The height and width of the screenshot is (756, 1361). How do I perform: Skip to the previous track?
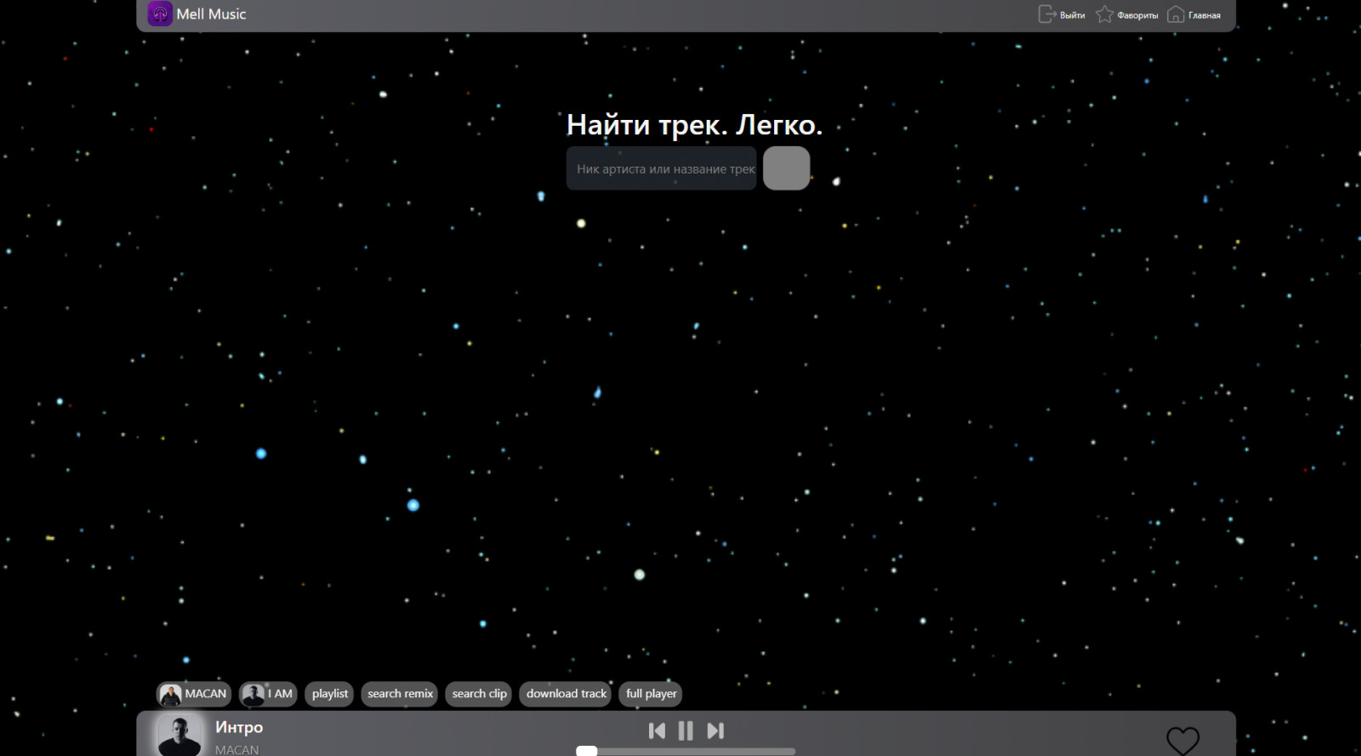pyautogui.click(x=657, y=730)
